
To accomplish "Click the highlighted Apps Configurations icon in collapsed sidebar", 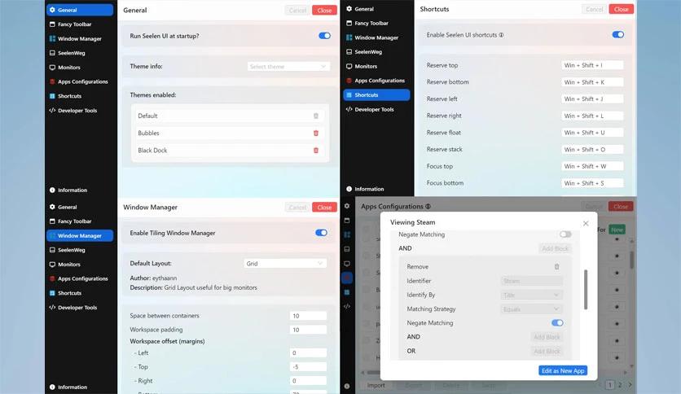I will coord(347,278).
